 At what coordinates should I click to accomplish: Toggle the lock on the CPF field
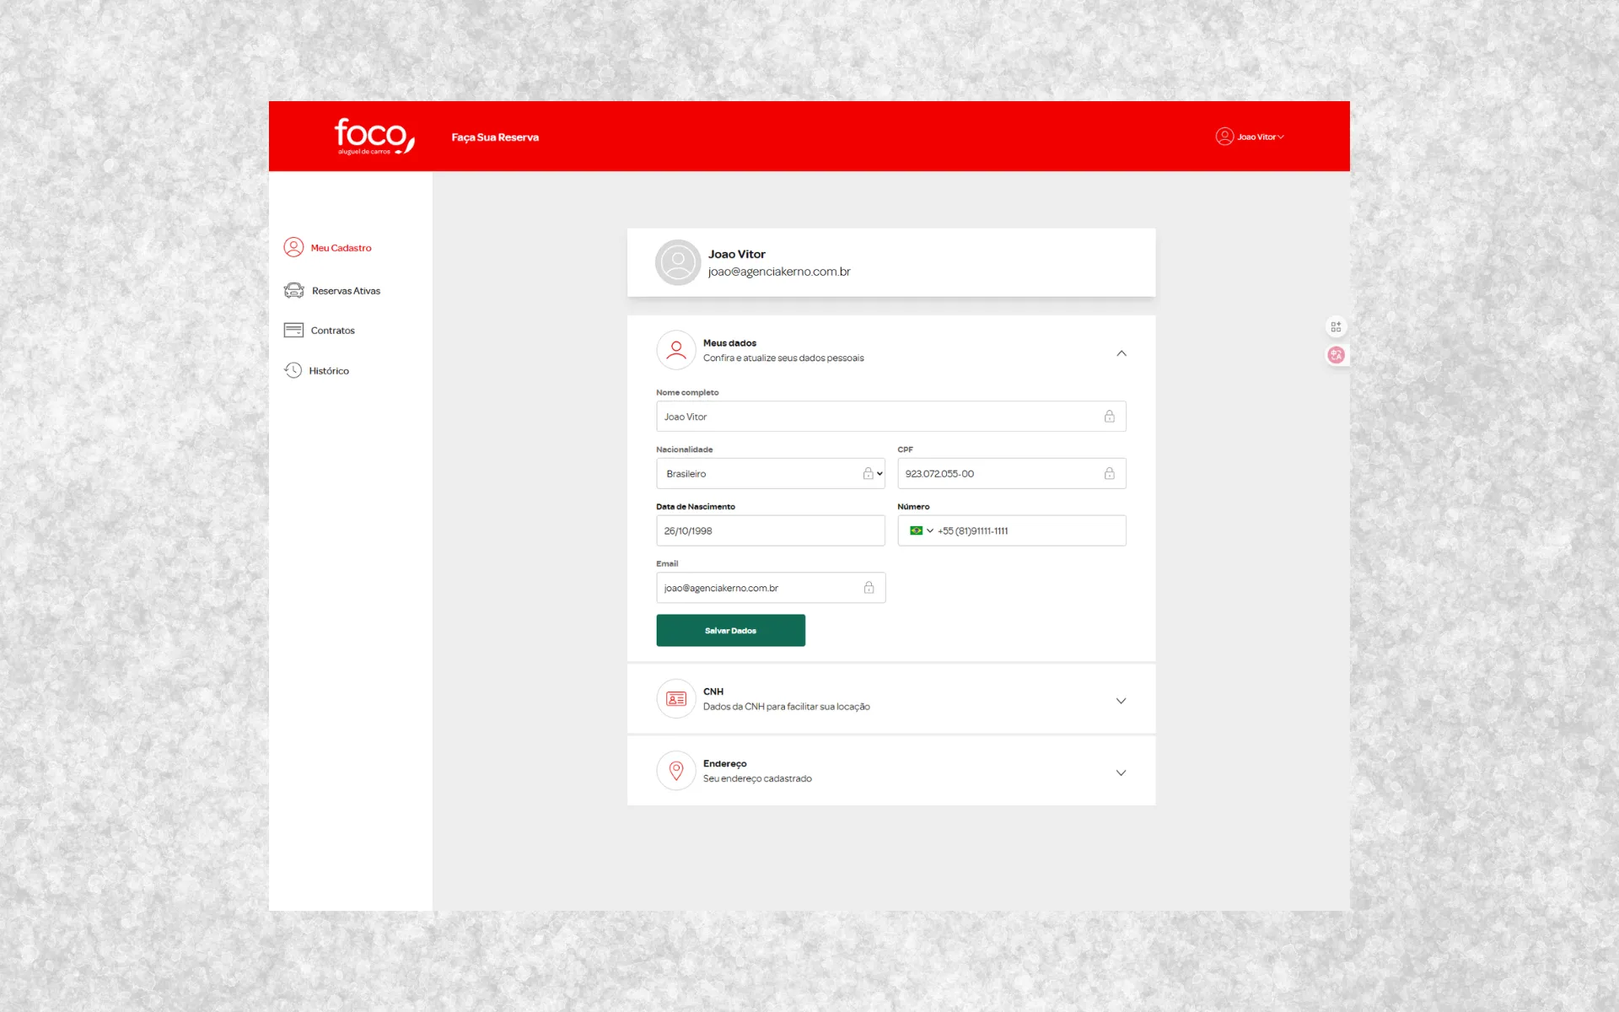[x=1110, y=473]
